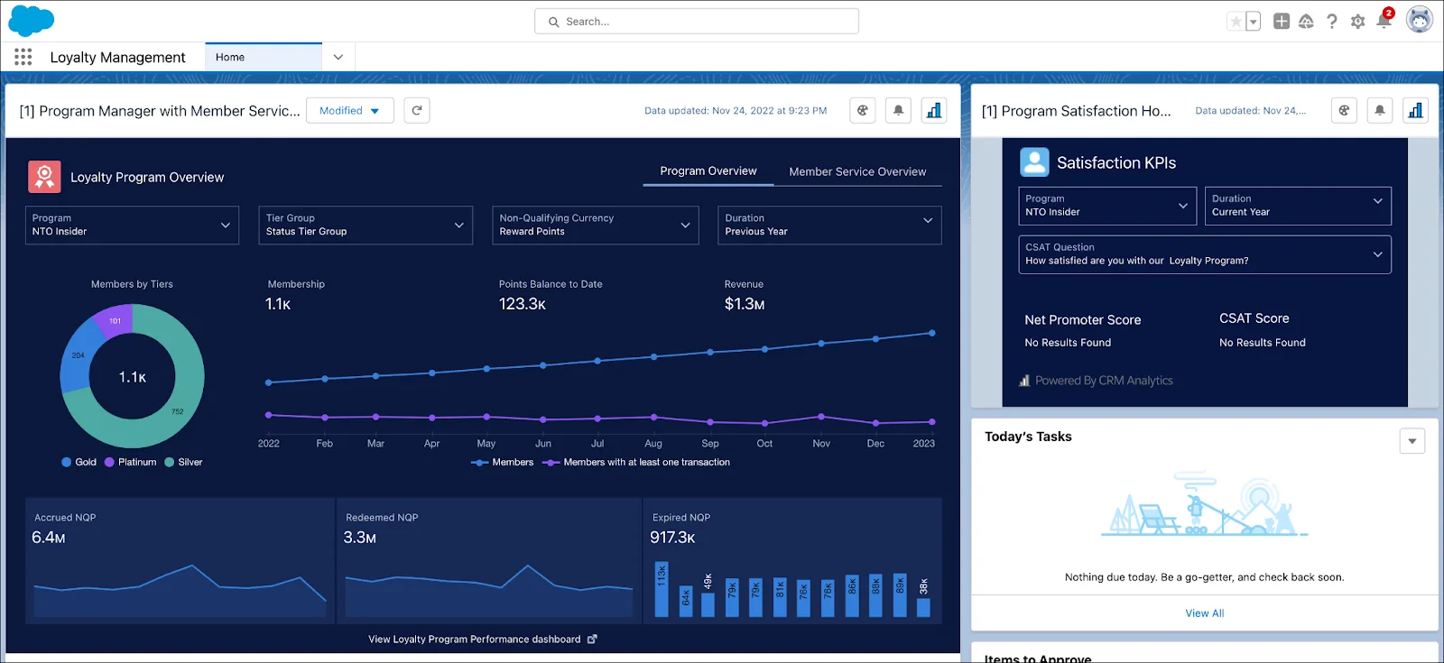Open Today's Tasks dropdown menu

(1412, 441)
